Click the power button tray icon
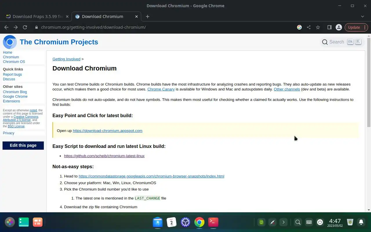 point(320,222)
